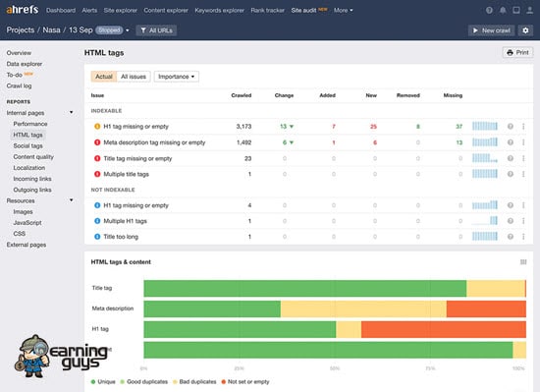Click the orange segment of Meta description bar
540x392 pixels.
[x=486, y=309]
